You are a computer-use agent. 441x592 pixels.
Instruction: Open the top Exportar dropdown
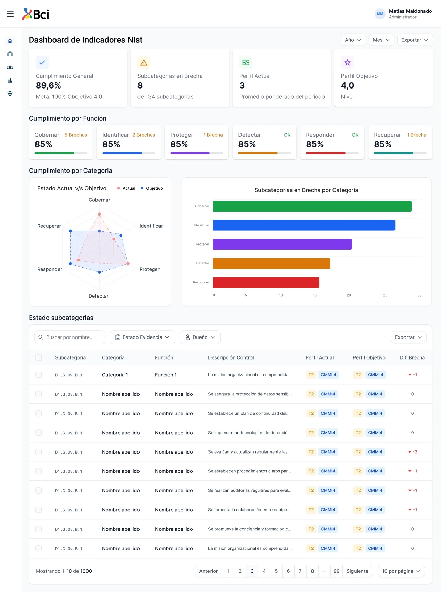[415, 40]
